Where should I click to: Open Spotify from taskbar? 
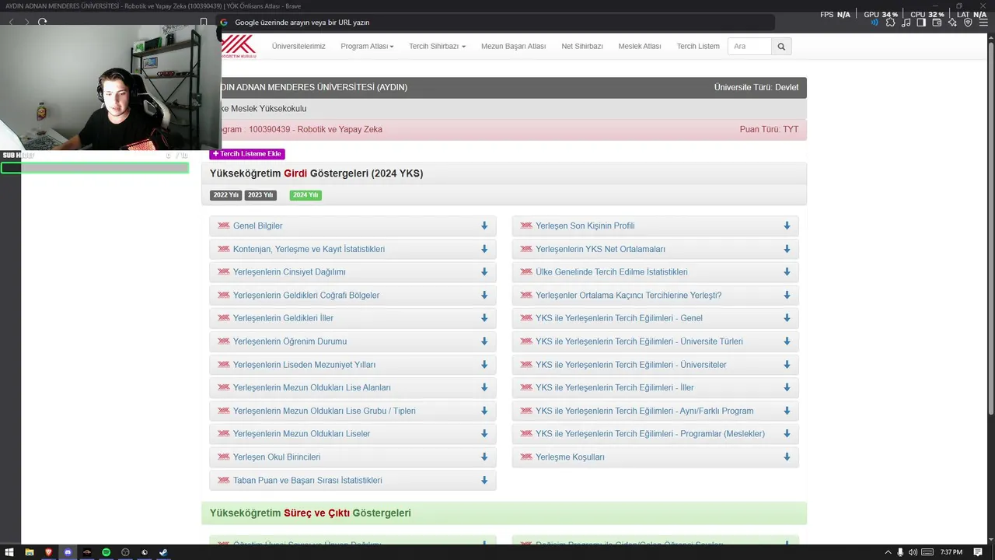point(106,552)
